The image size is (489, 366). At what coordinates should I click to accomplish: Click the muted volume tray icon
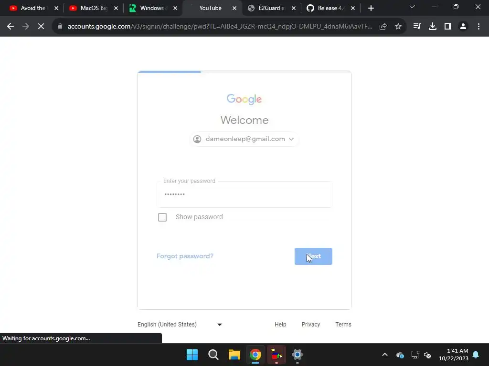427,355
